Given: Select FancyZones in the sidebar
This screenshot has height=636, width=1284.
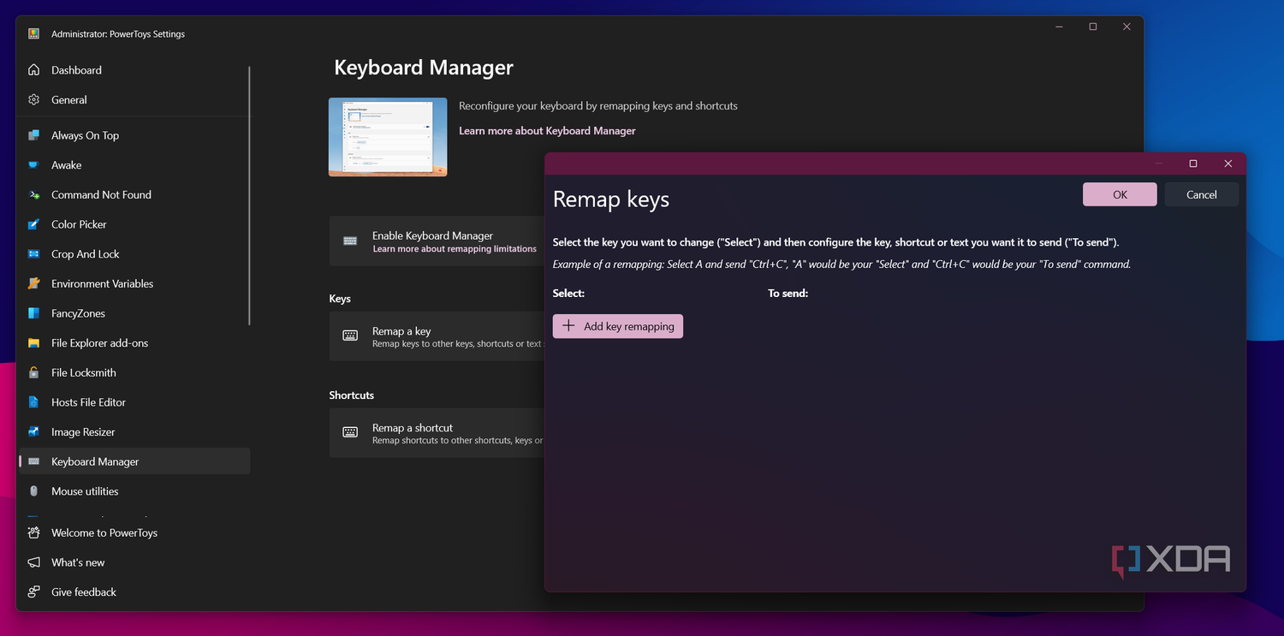Looking at the screenshot, I should (134, 313).
